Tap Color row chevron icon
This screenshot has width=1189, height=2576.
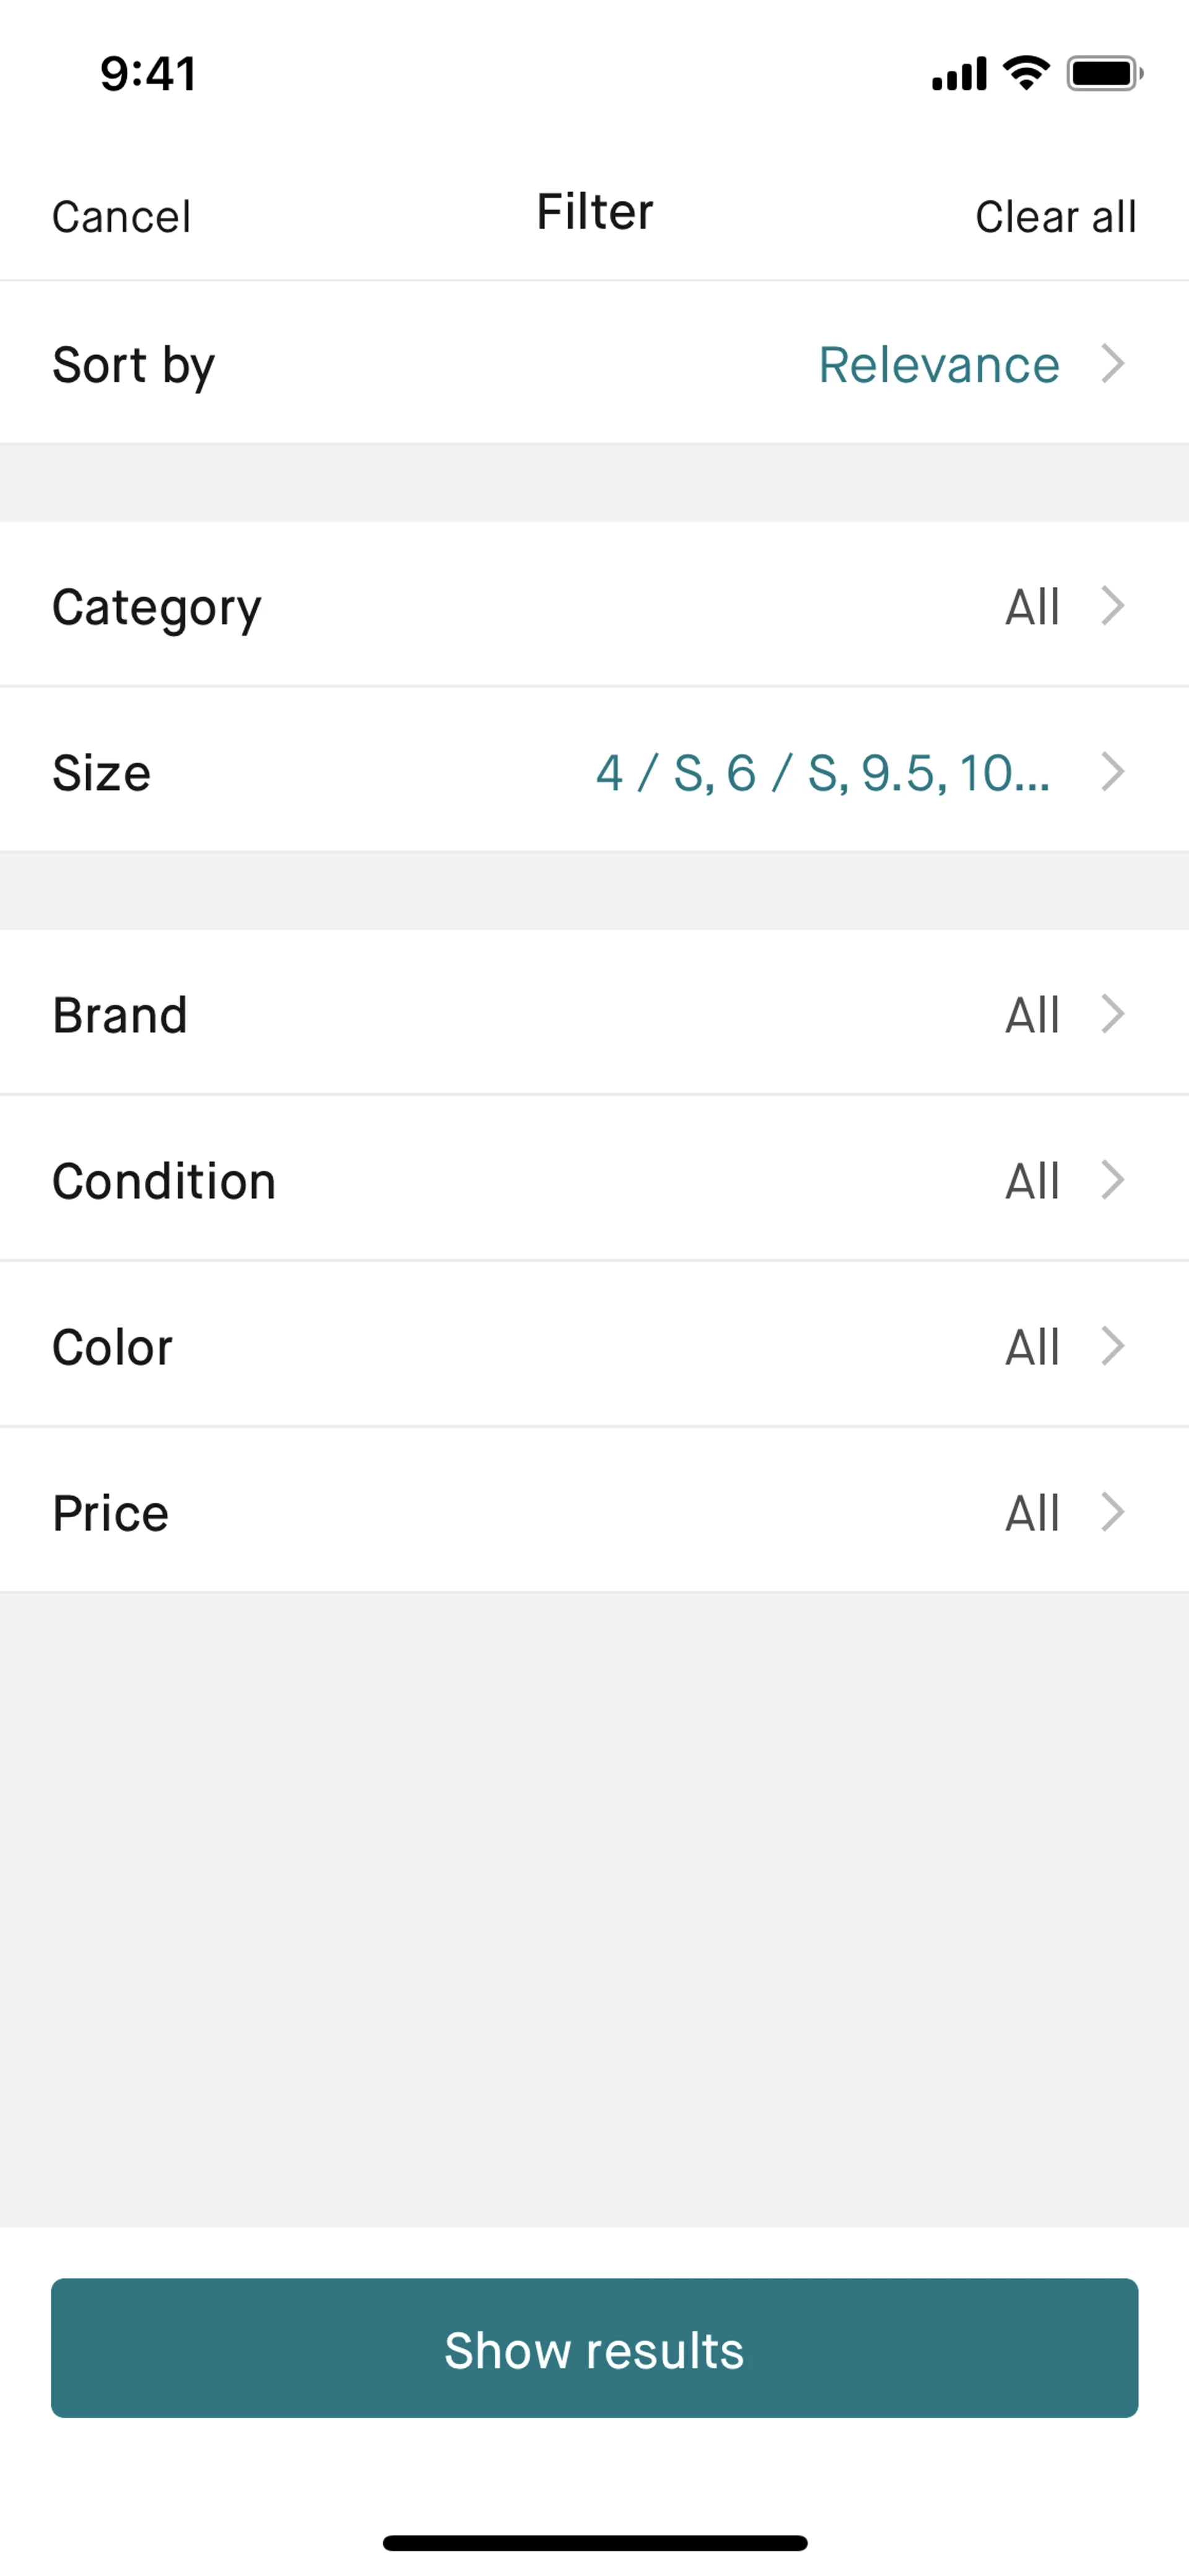(1112, 1346)
